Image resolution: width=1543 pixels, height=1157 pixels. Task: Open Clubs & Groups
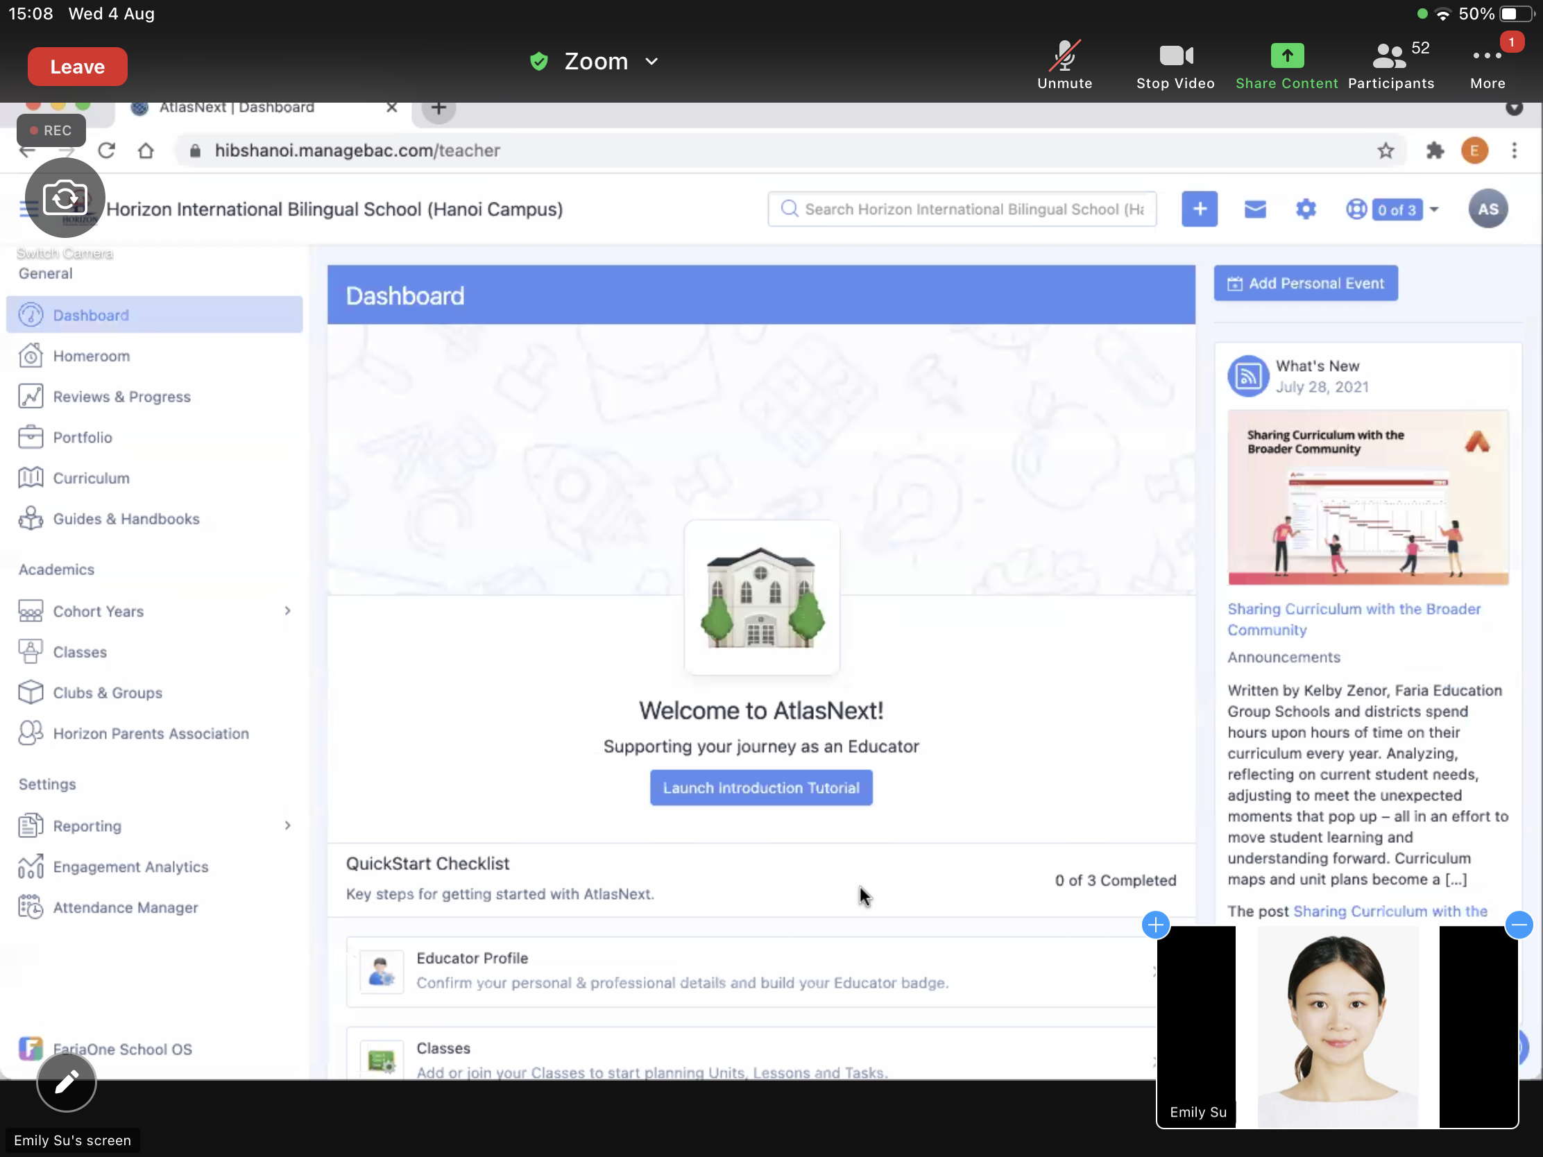[154, 692]
